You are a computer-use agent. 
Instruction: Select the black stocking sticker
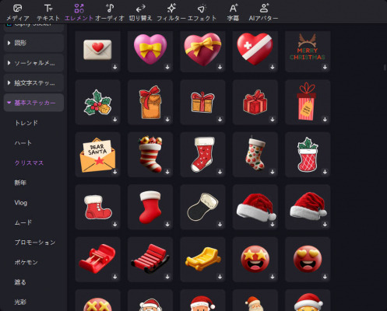tap(202, 207)
